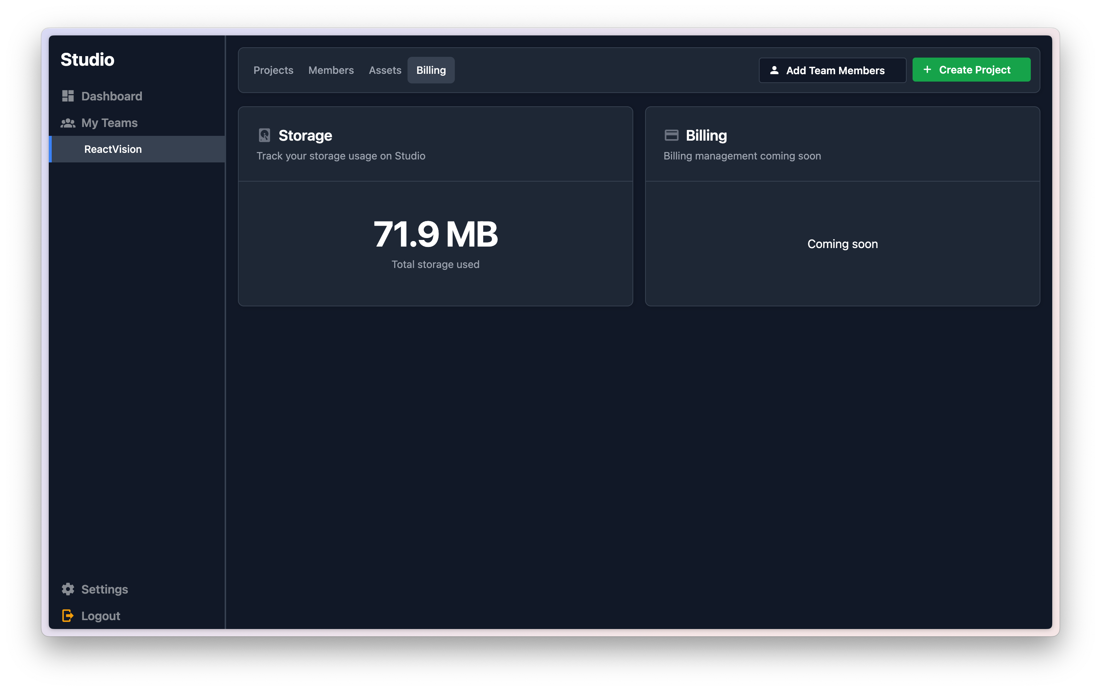Click the green Create Project button
This screenshot has width=1101, height=691.
971,69
